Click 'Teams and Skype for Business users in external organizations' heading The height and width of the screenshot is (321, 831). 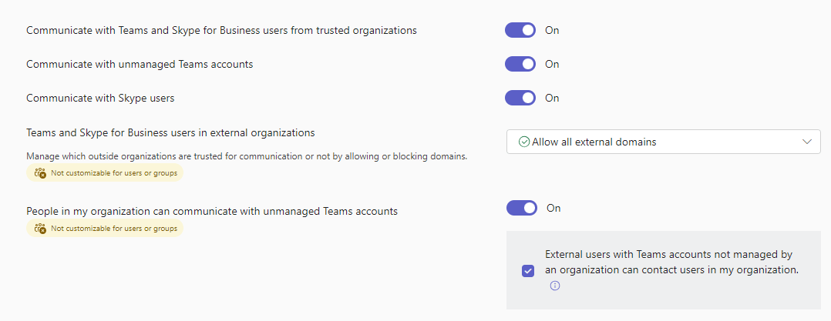tap(170, 132)
